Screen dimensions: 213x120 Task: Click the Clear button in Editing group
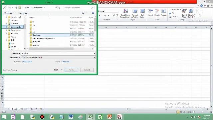tap(173, 17)
